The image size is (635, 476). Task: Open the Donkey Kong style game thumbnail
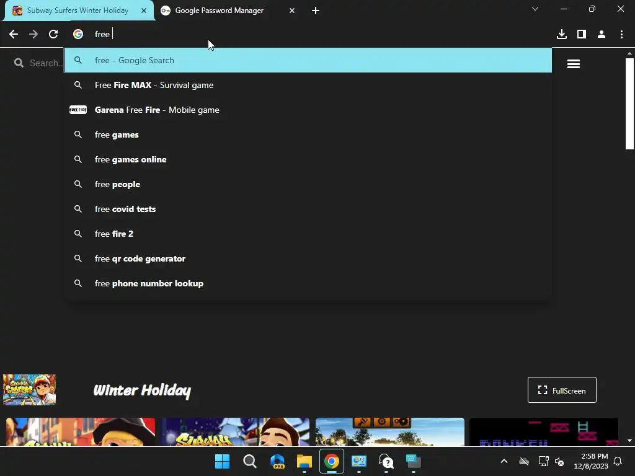coord(544,432)
